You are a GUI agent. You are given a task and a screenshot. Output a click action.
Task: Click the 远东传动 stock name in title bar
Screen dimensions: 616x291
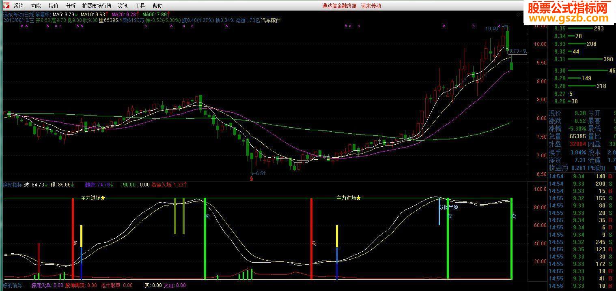point(371,6)
